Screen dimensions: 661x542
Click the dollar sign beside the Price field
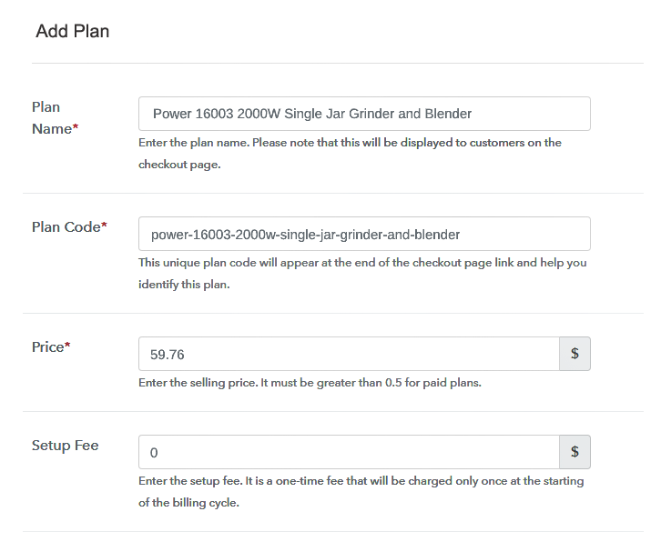coord(575,354)
